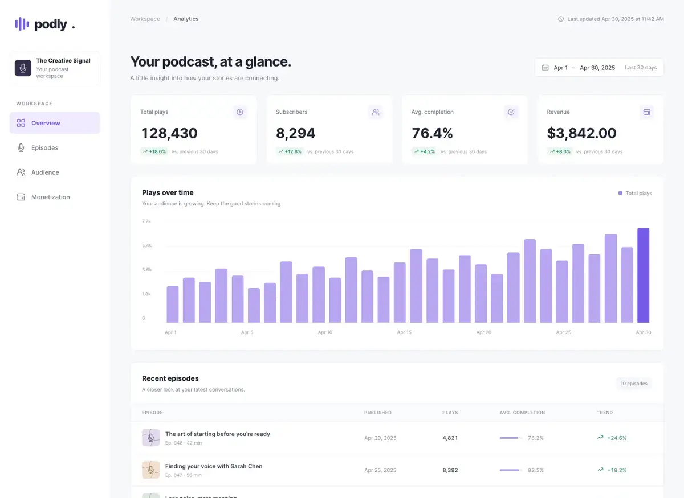Click the +4.2% badge on Avg. completion
Image resolution: width=684 pixels, height=498 pixels.
pyautogui.click(x=424, y=152)
